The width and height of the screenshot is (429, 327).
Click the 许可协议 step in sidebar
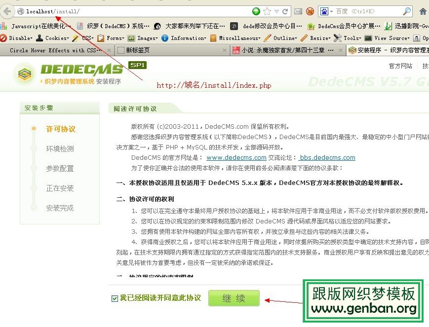(x=61, y=129)
